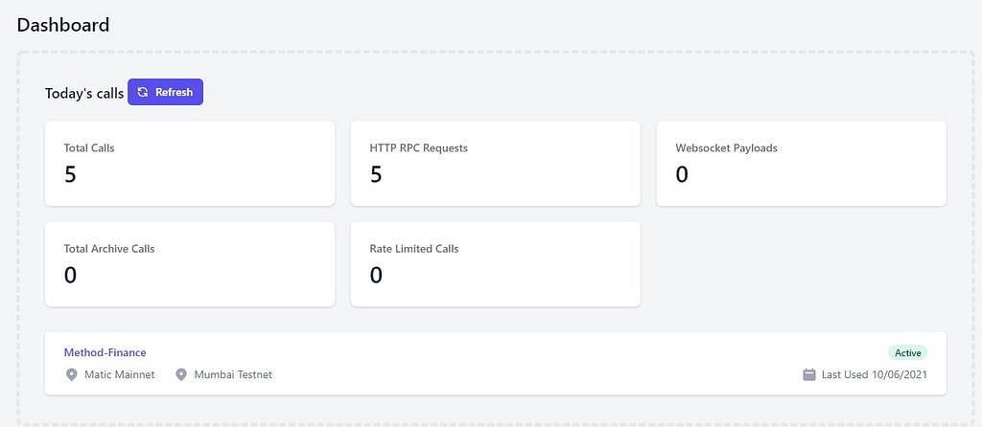Image resolution: width=982 pixels, height=427 pixels.
Task: Select the HTTP RPC Requests card
Action: coord(496,164)
